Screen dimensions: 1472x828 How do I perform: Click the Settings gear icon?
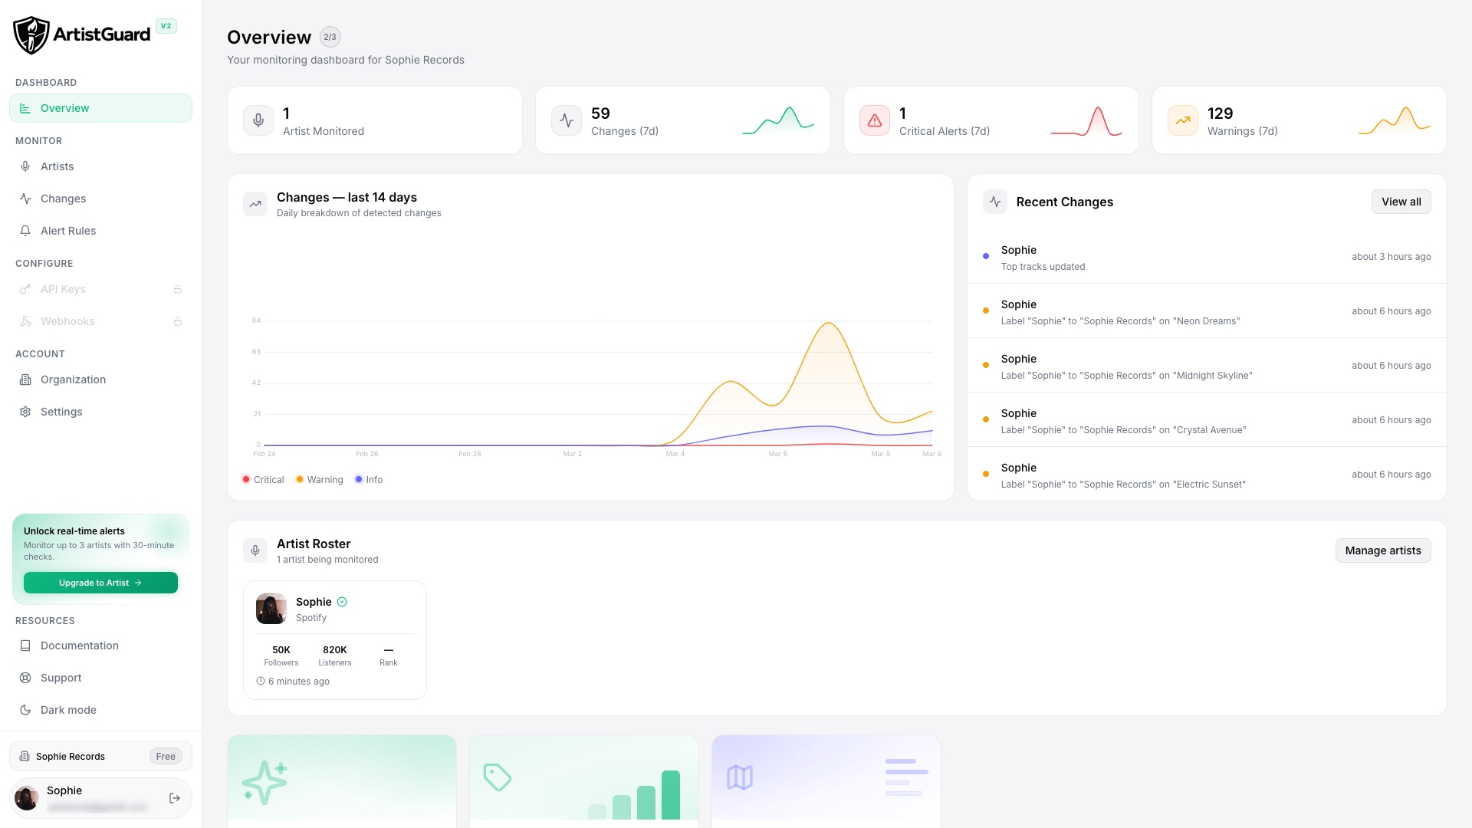25,412
